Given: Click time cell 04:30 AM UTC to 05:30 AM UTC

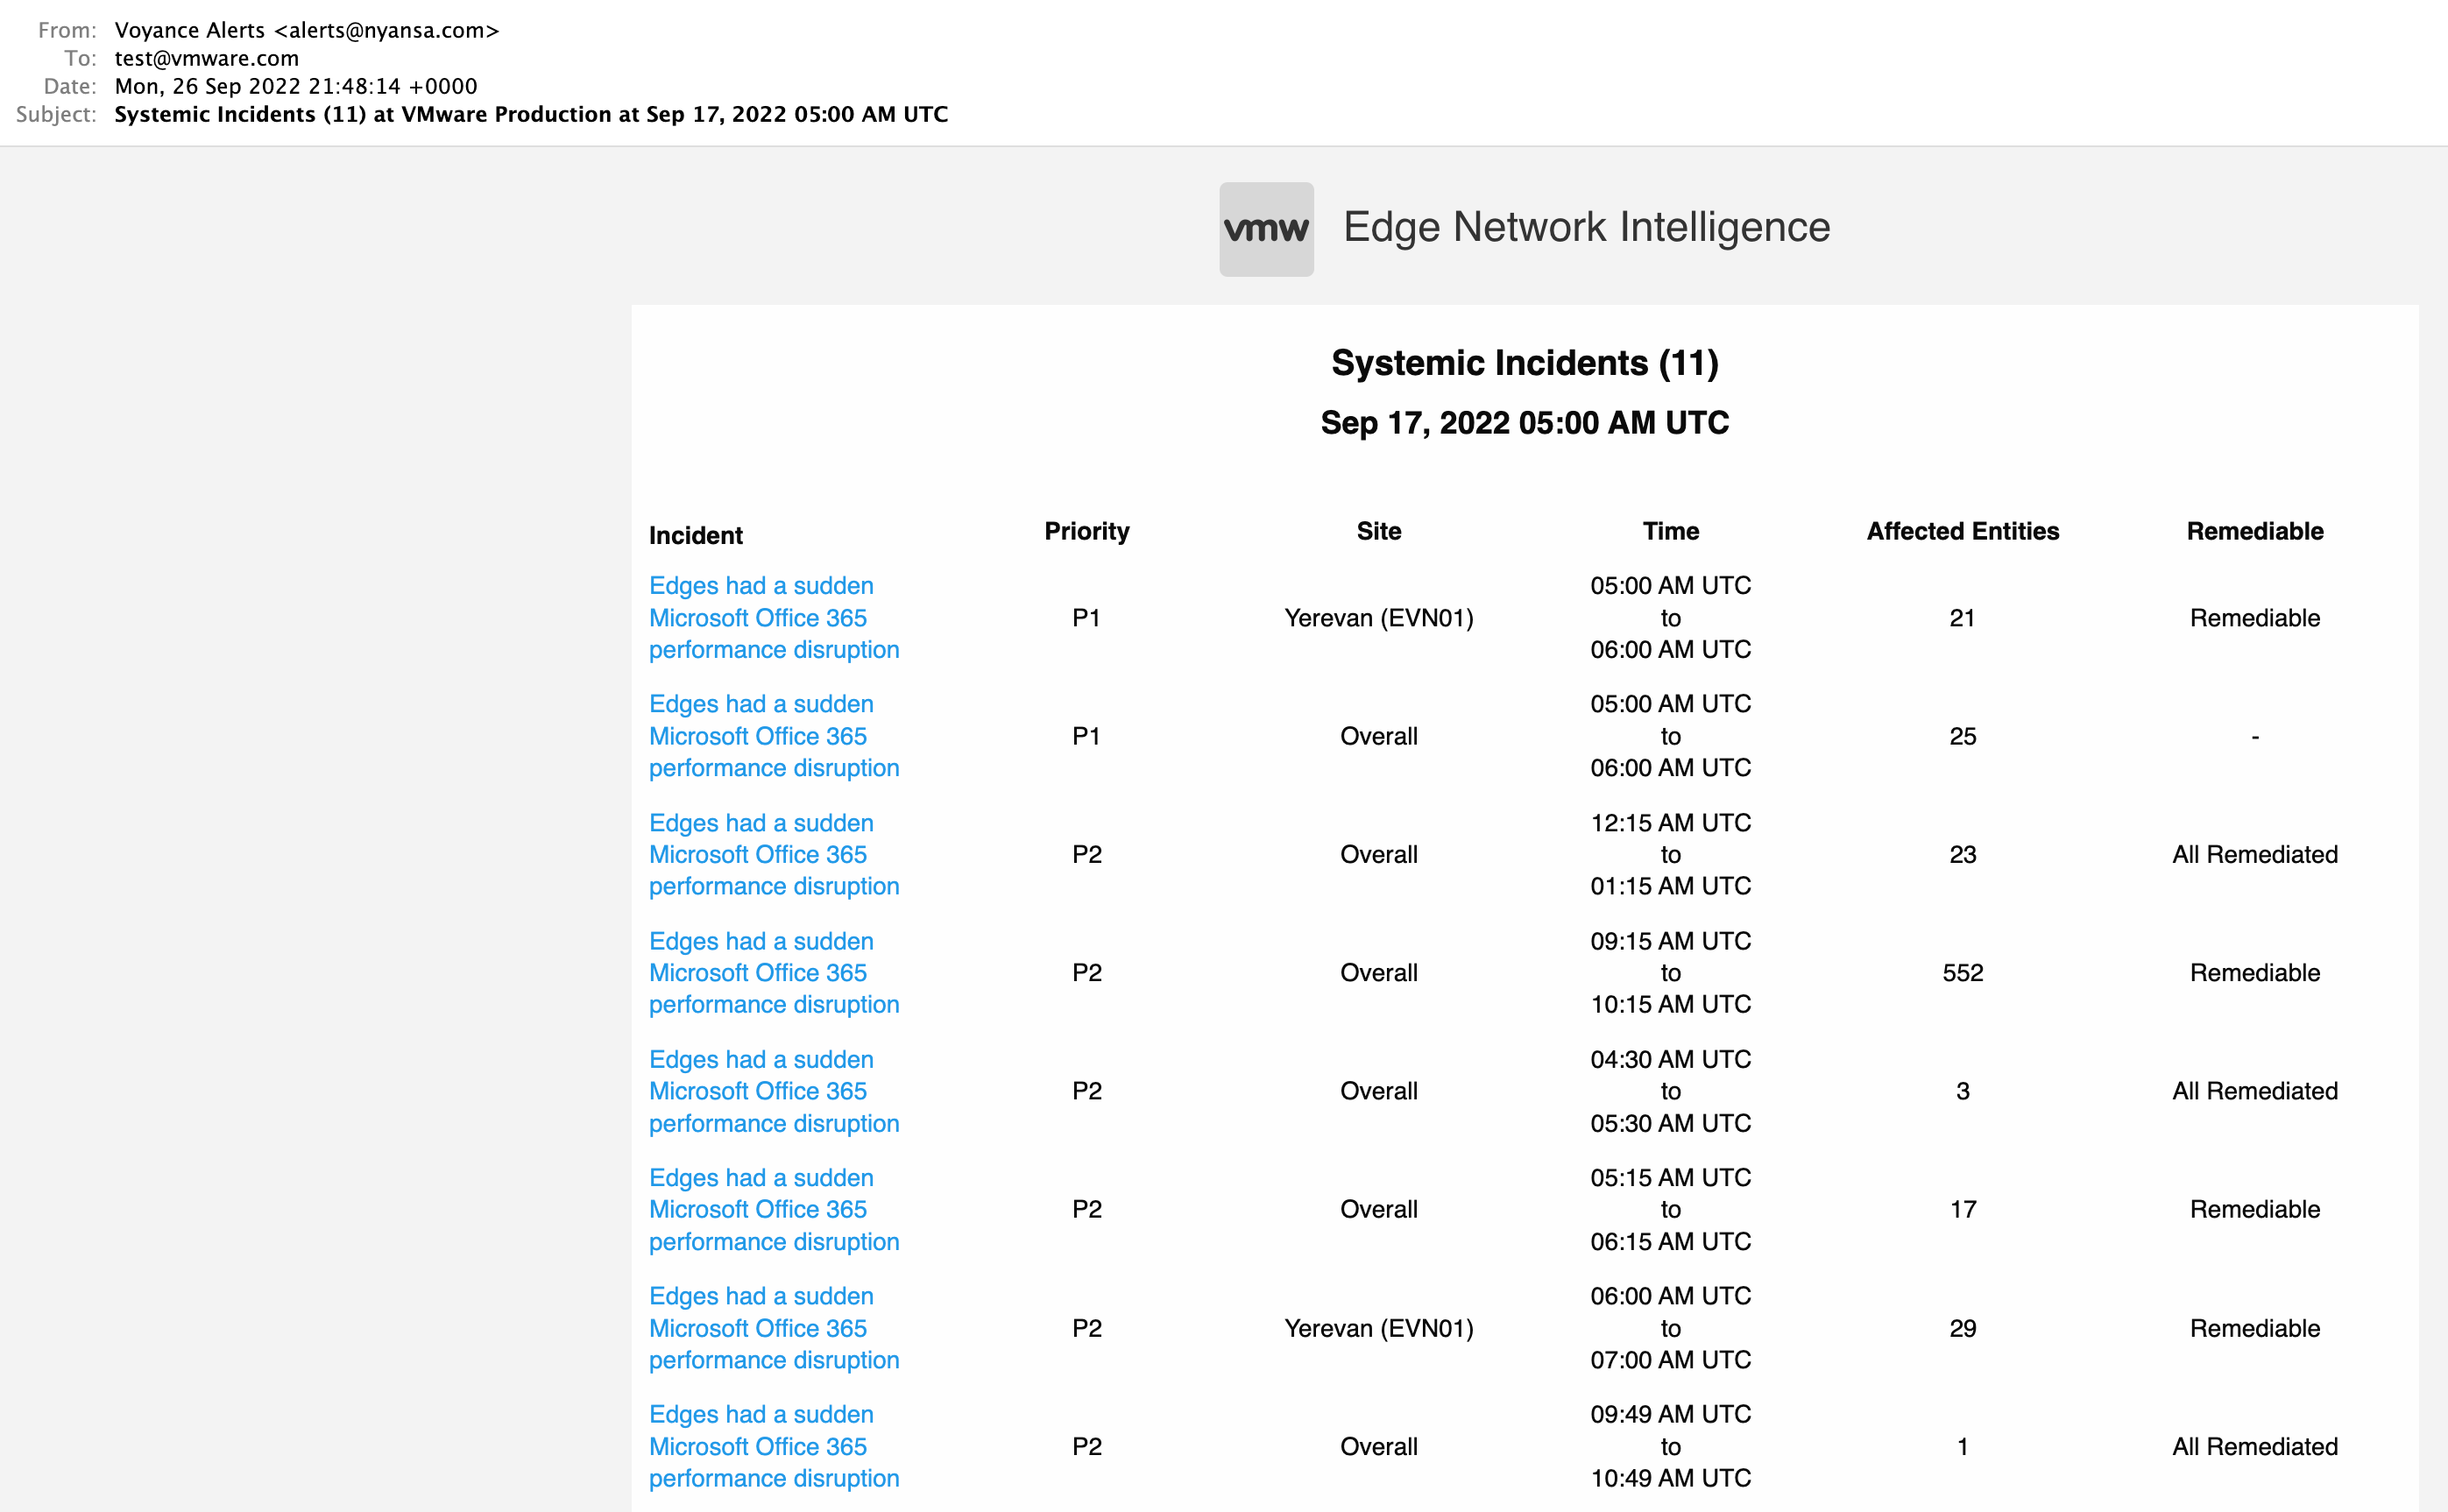Looking at the screenshot, I should (1671, 1091).
